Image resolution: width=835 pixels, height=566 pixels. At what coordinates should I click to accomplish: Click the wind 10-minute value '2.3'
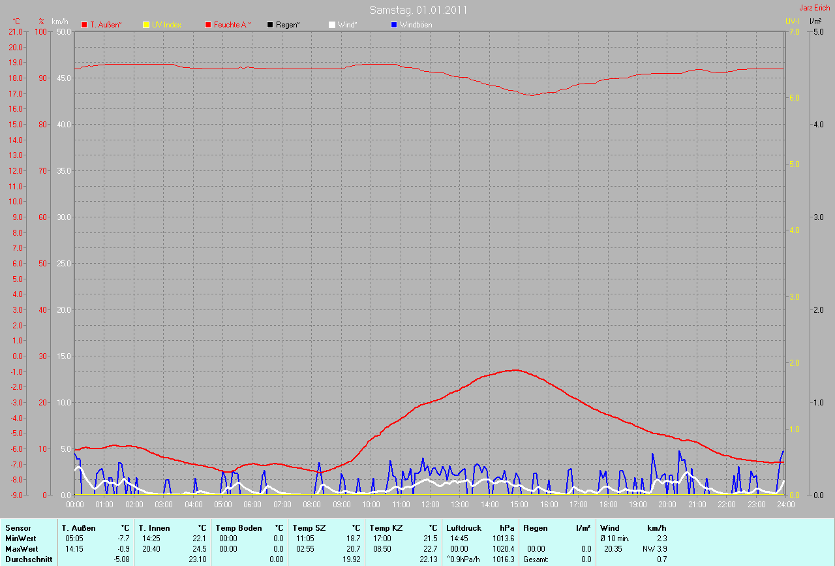click(x=662, y=539)
